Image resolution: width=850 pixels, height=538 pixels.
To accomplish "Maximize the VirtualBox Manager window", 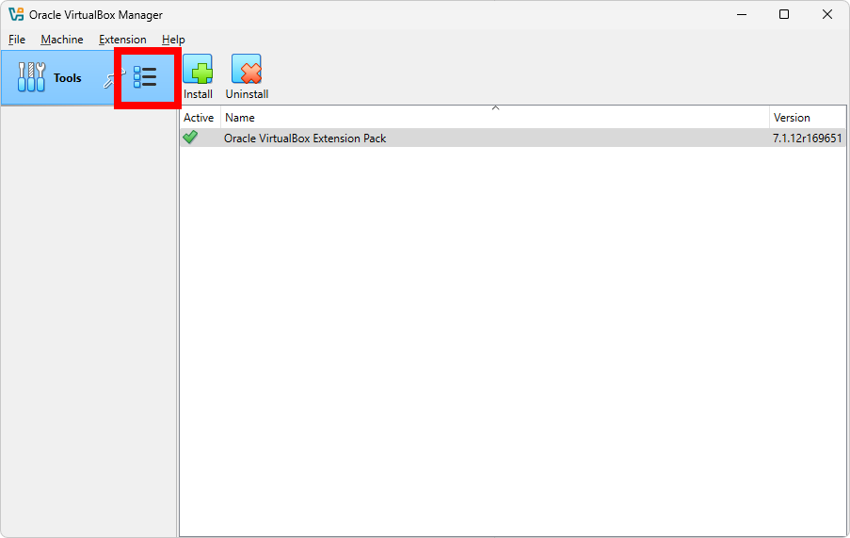I will coord(784,14).
